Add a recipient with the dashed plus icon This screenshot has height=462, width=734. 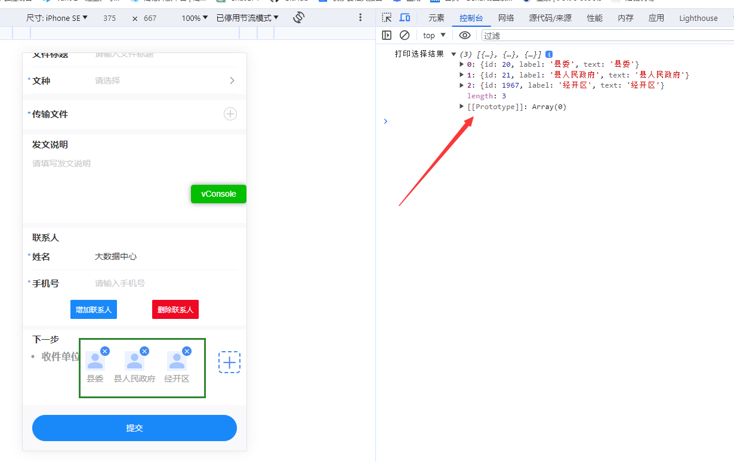[x=230, y=362]
